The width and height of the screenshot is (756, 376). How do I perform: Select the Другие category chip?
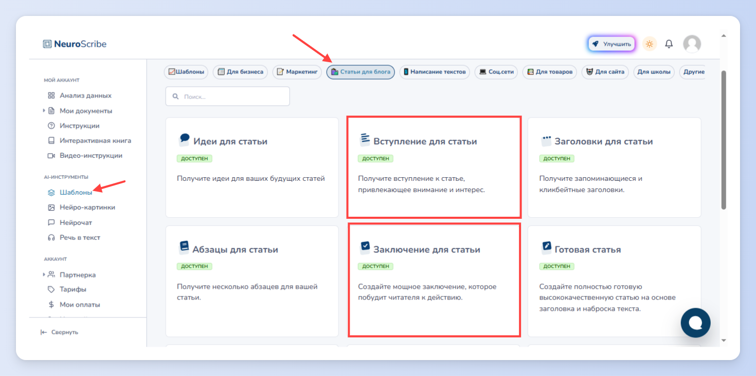(692, 72)
